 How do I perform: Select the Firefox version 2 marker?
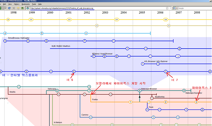tap(165, 102)
